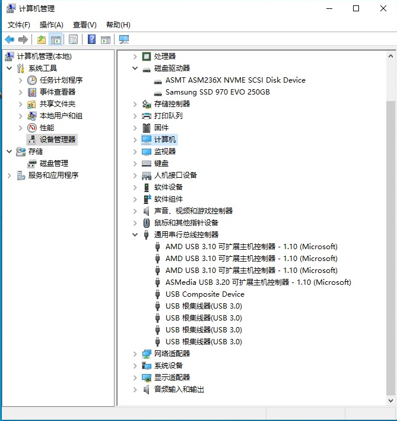
Task: Click the 存储控制器 icon
Action: (x=146, y=104)
